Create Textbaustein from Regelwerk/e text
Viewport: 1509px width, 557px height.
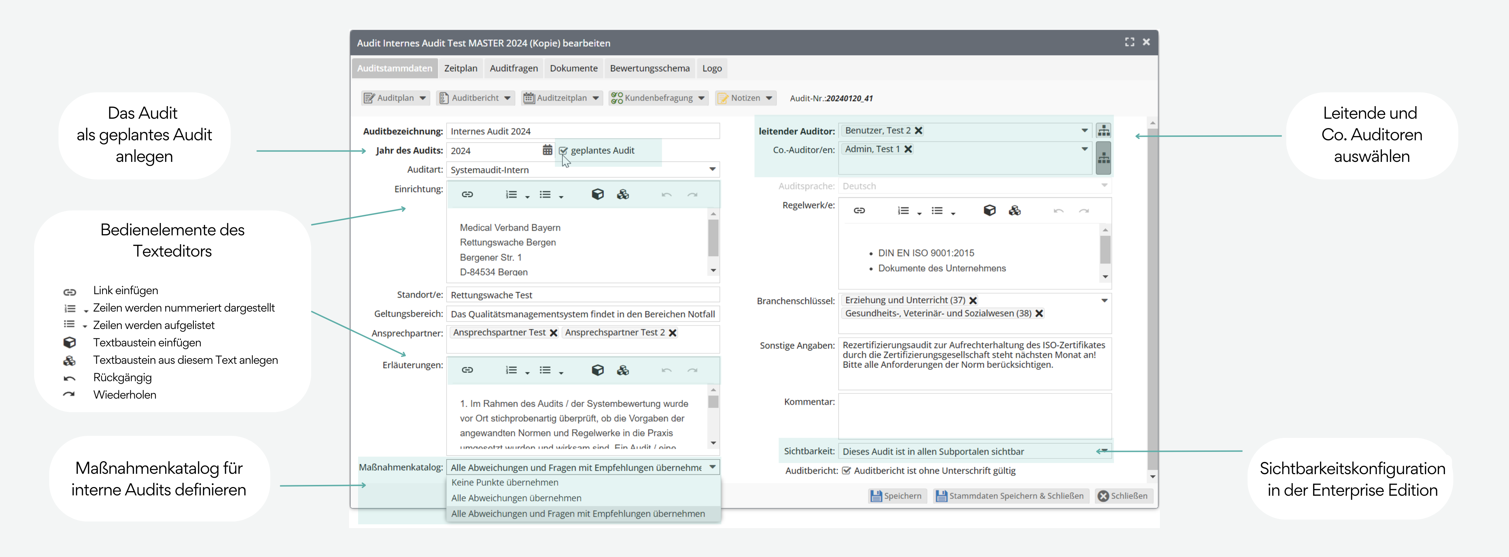click(1014, 210)
